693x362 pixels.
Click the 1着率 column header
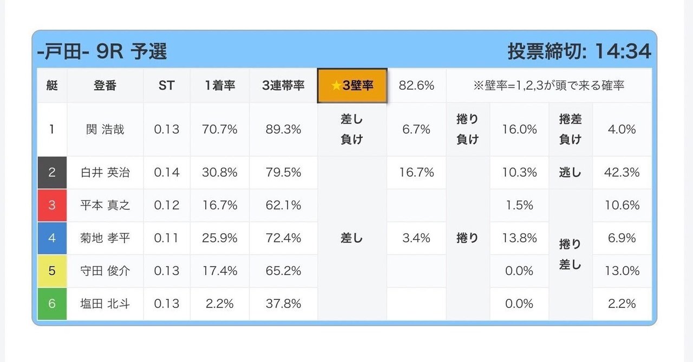tap(219, 85)
